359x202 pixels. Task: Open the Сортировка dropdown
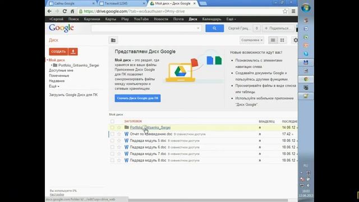252,40
